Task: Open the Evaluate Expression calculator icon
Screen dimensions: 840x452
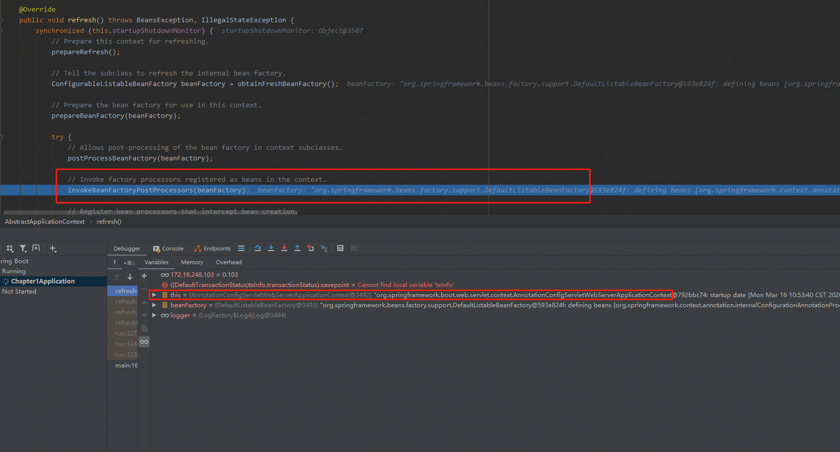Action: (x=340, y=248)
